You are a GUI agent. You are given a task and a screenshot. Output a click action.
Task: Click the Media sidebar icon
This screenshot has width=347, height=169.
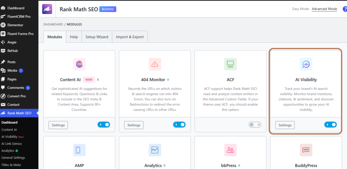coord(3,71)
